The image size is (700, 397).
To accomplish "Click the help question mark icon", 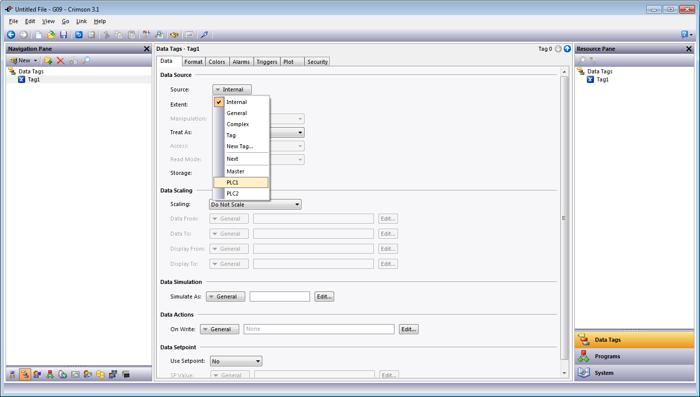I will [684, 35].
